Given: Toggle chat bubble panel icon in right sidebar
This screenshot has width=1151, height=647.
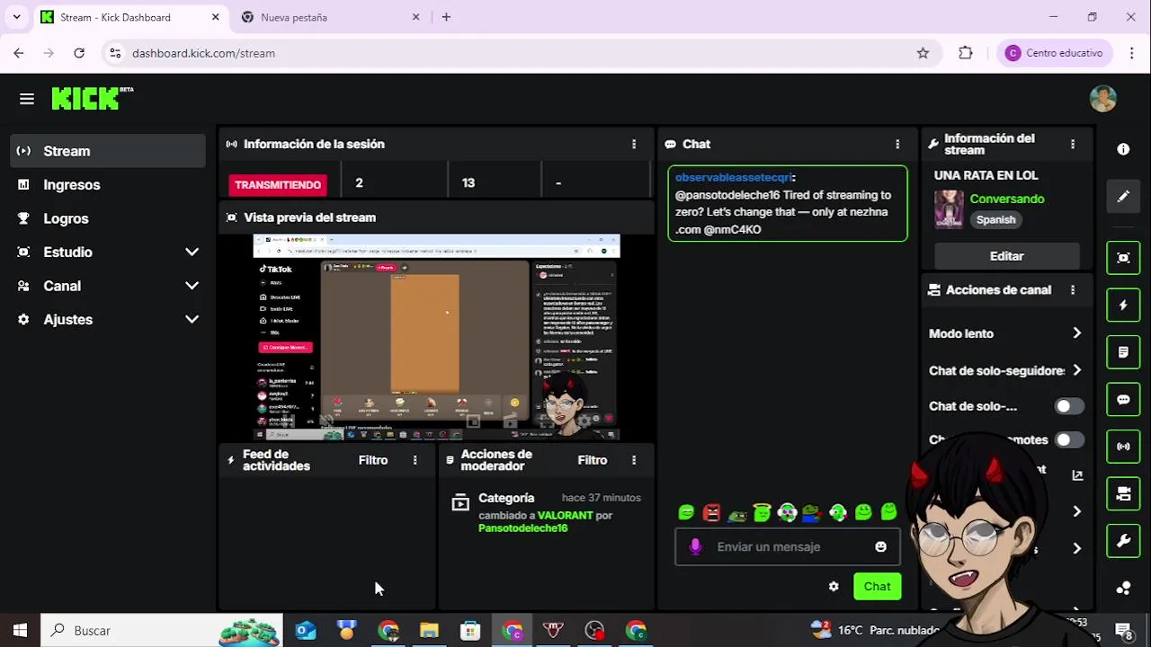Looking at the screenshot, I should 1123,399.
